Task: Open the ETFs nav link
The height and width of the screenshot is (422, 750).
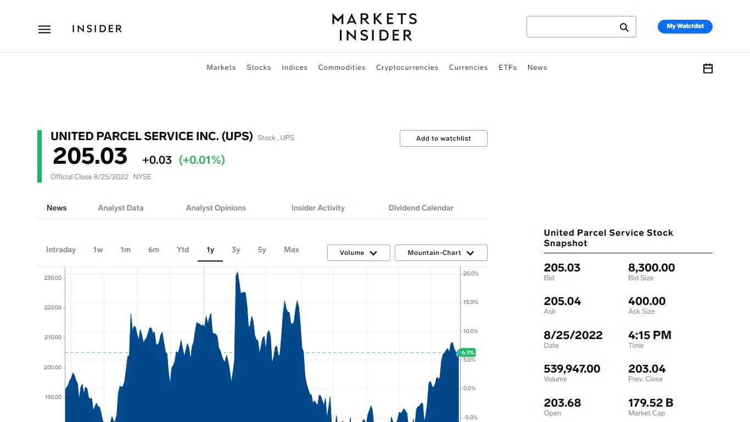Action: pyautogui.click(x=508, y=68)
